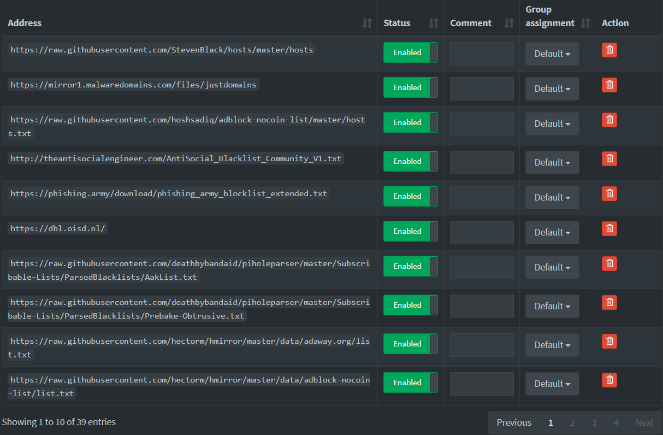The width and height of the screenshot is (663, 435).
Task: Open group dropdown for theantisocialengineer.com row
Action: [x=552, y=162]
